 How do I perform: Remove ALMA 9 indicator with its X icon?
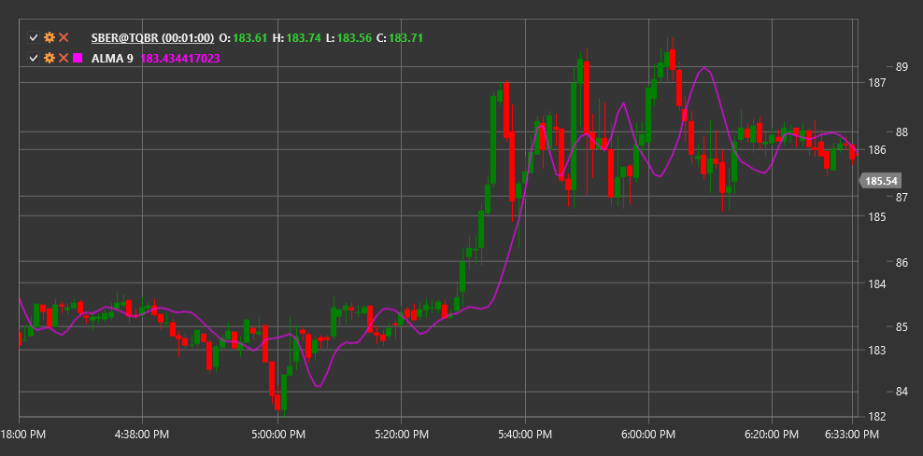[x=64, y=58]
